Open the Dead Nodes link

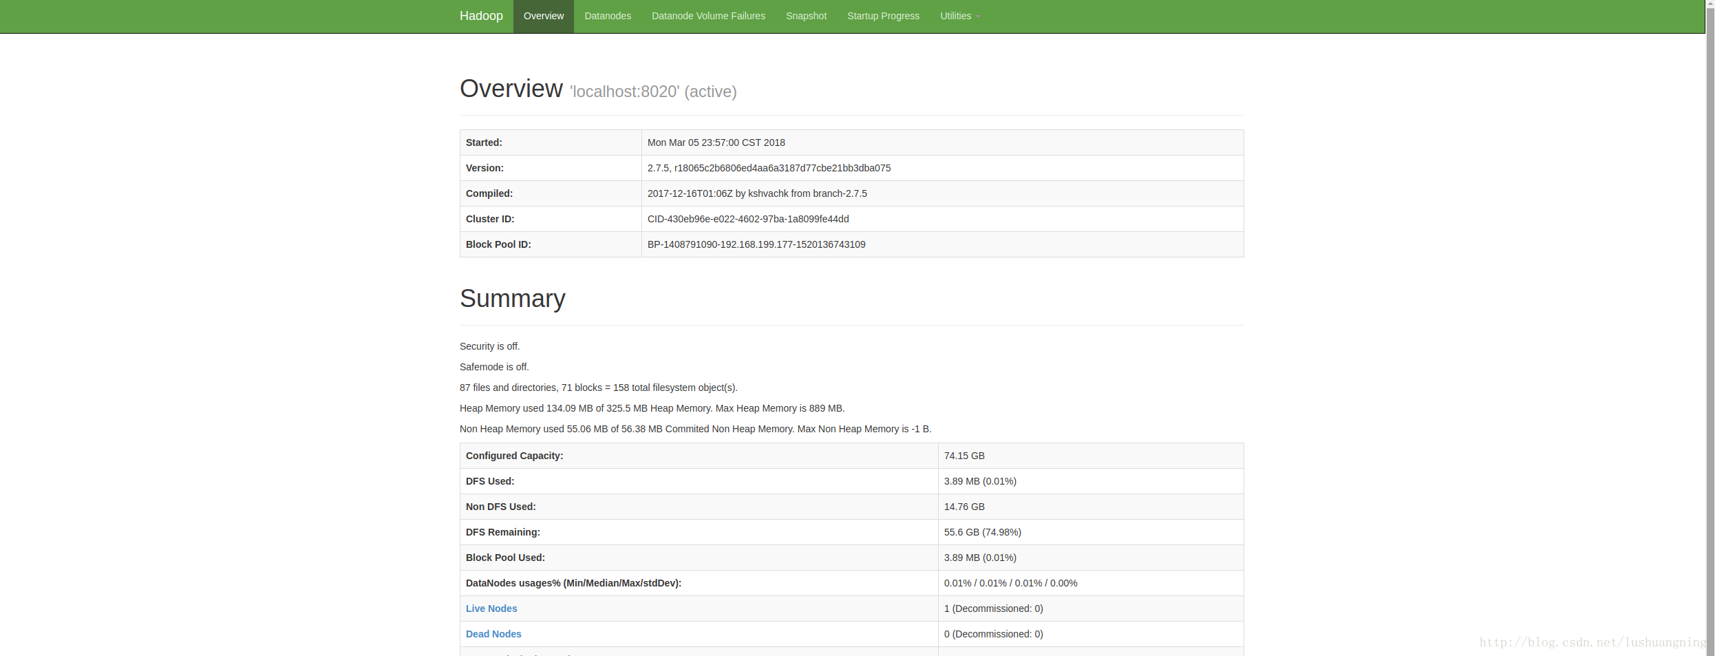(493, 634)
